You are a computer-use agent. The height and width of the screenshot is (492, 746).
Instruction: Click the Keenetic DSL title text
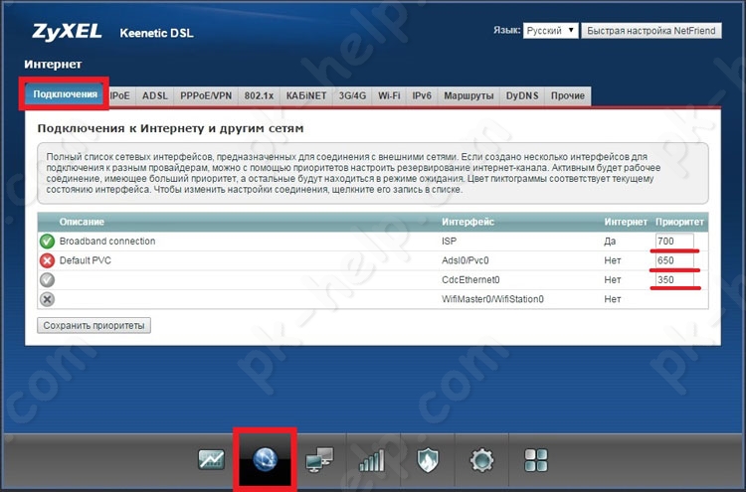[156, 33]
